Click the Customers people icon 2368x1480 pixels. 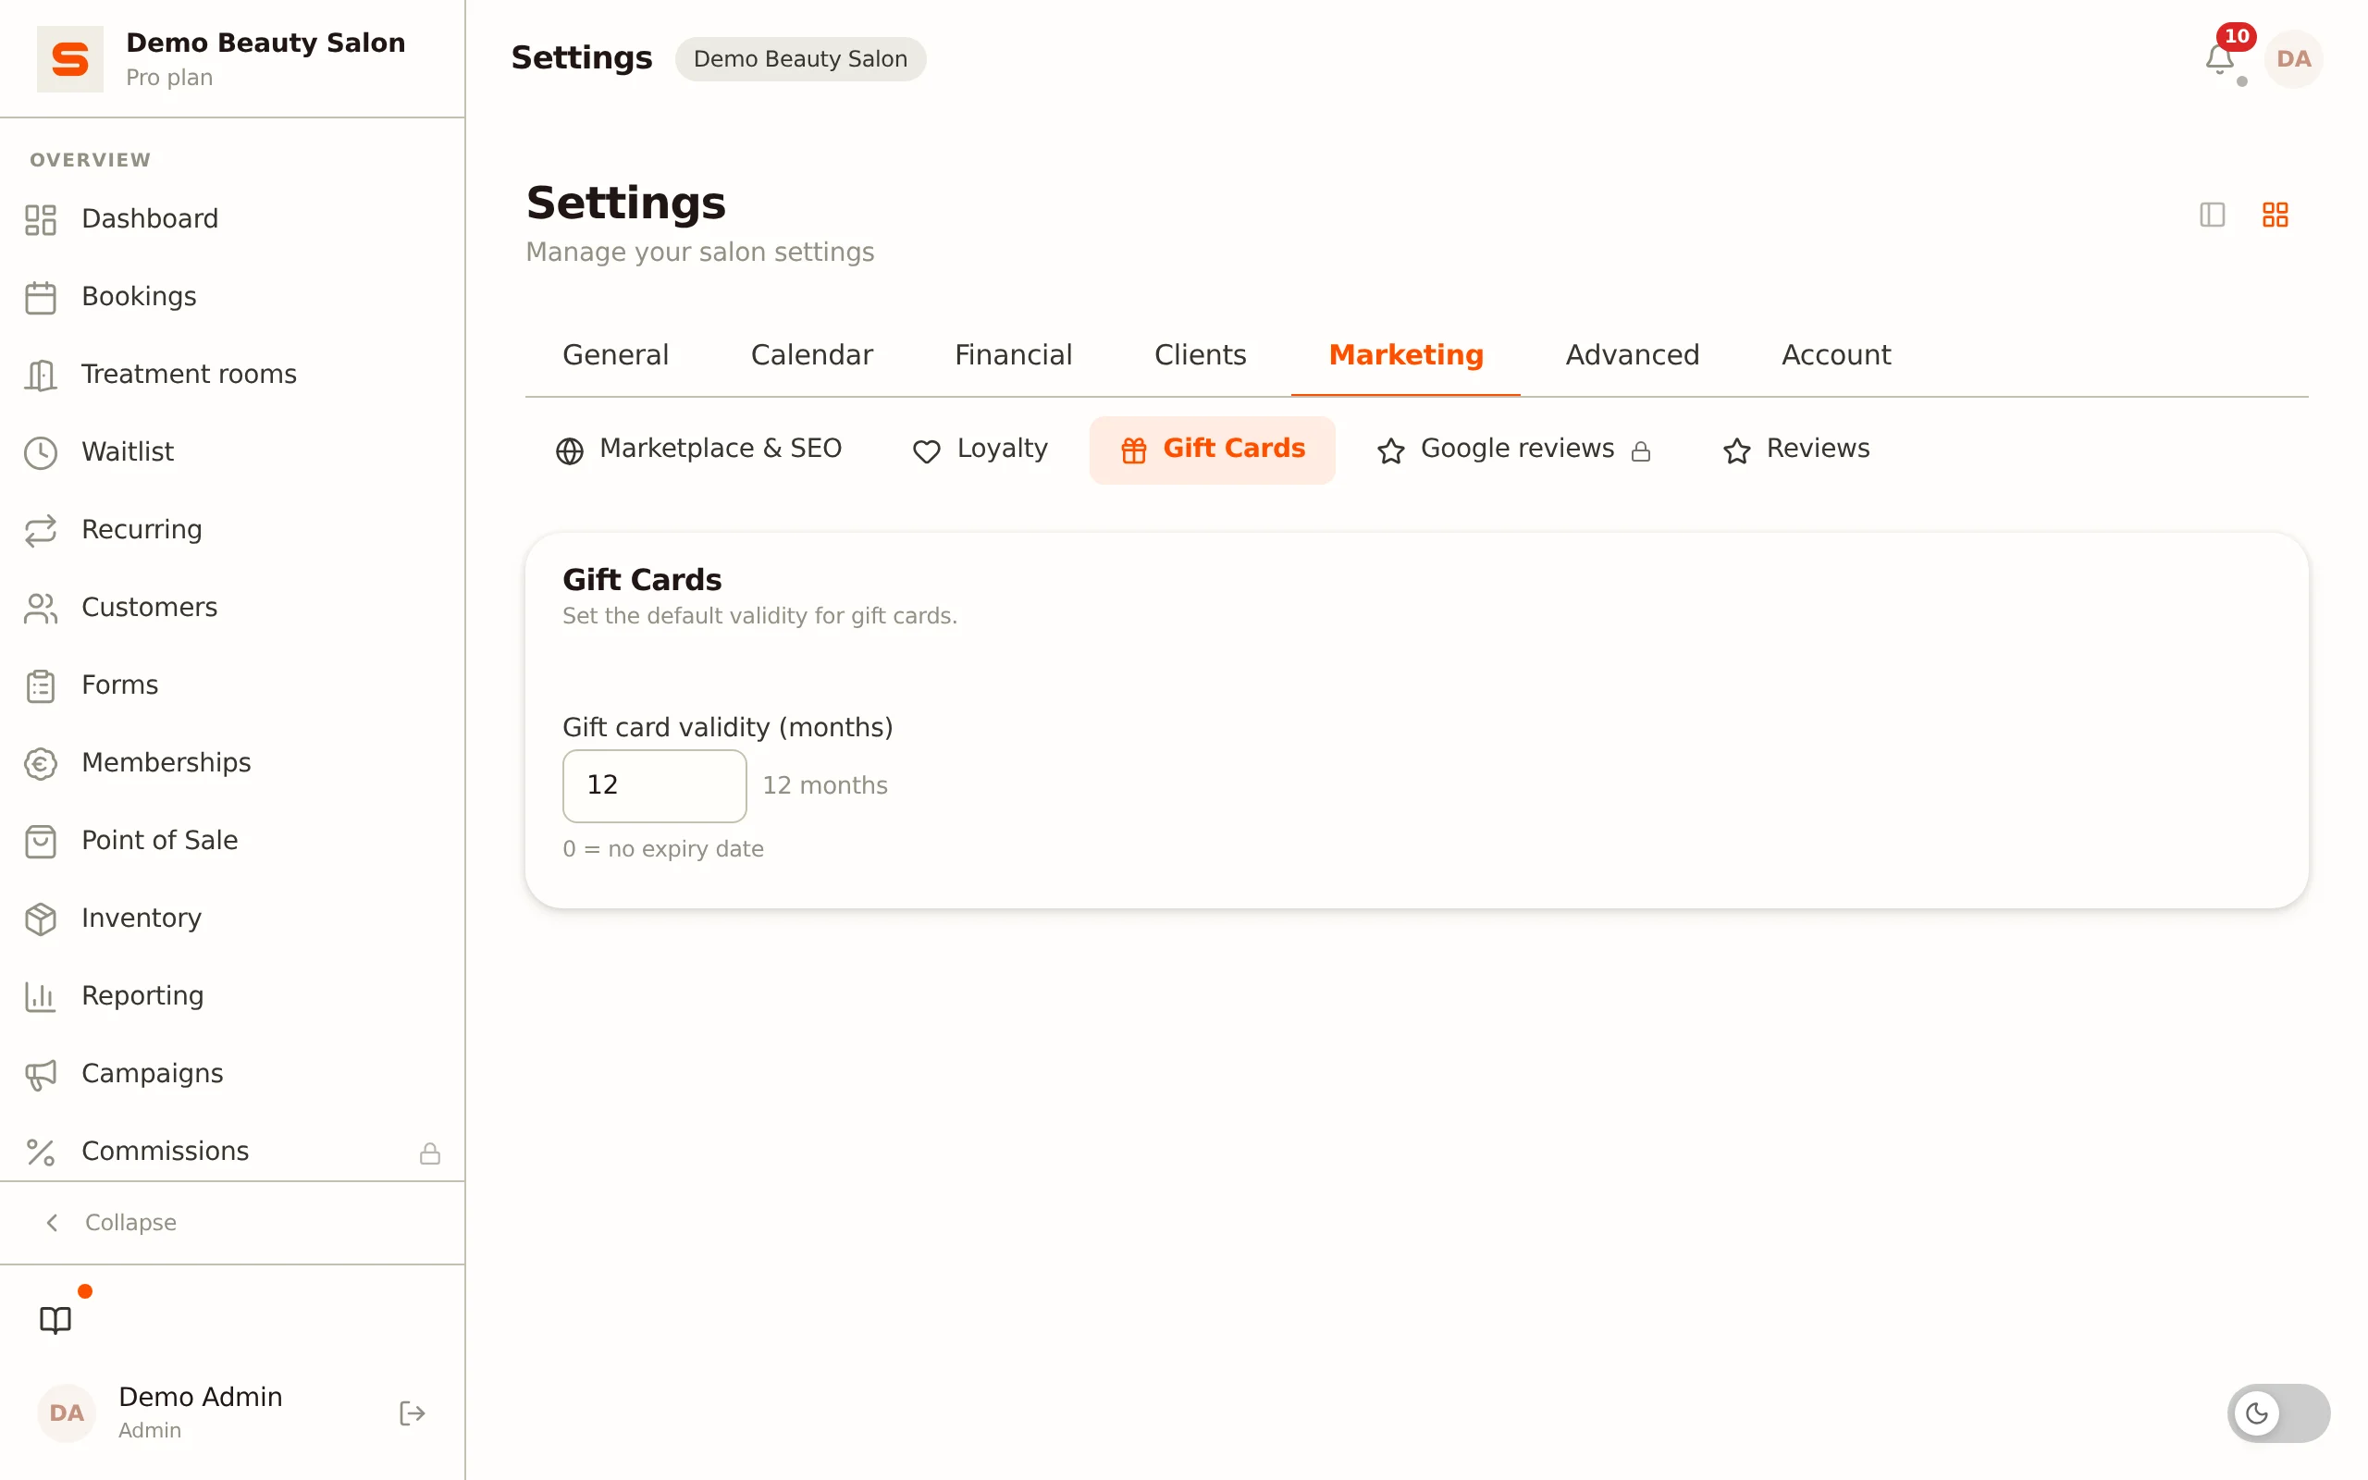coord(40,608)
